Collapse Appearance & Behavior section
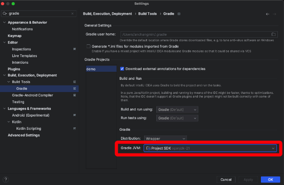The image size is (284, 185). pos(4,22)
